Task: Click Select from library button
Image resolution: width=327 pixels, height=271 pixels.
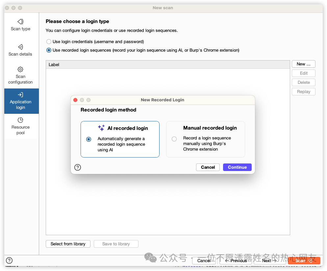Action: [68, 244]
